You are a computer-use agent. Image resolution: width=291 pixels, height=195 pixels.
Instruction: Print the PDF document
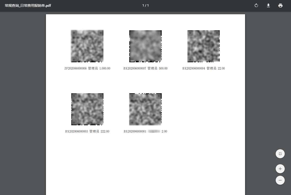point(280,5)
